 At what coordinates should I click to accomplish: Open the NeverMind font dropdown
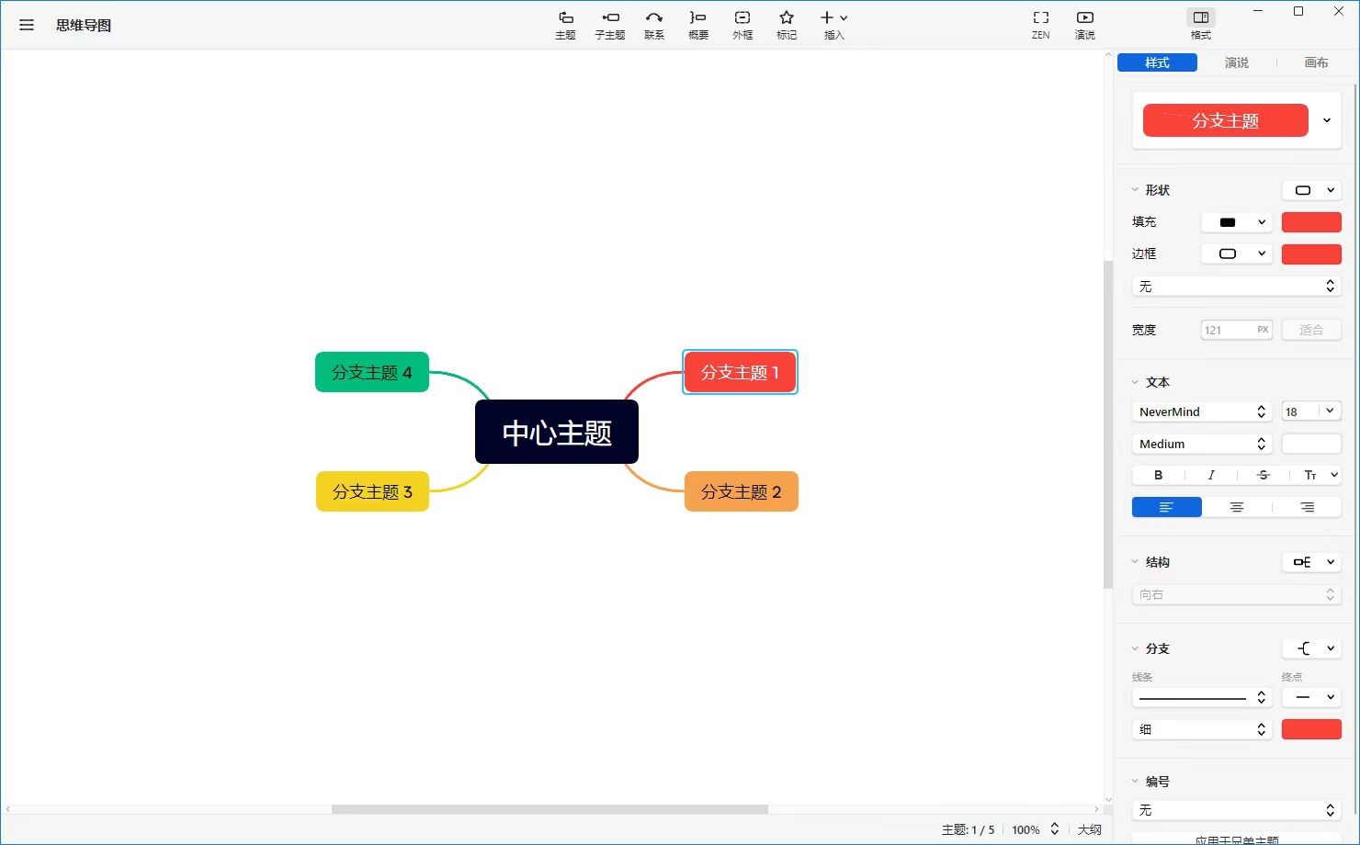[x=1201, y=411]
